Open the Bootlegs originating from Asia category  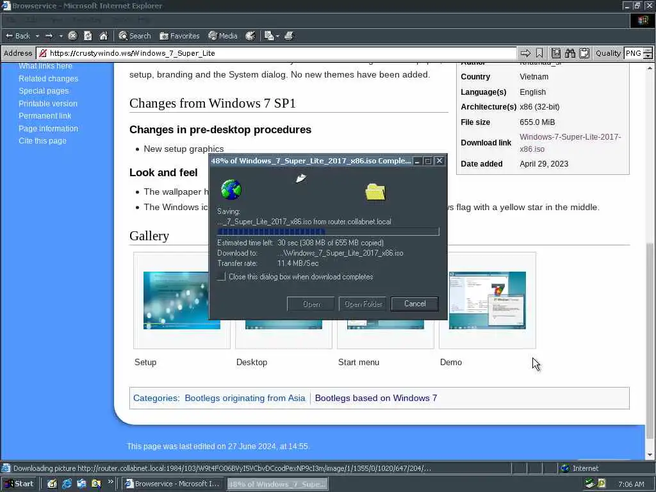click(245, 398)
